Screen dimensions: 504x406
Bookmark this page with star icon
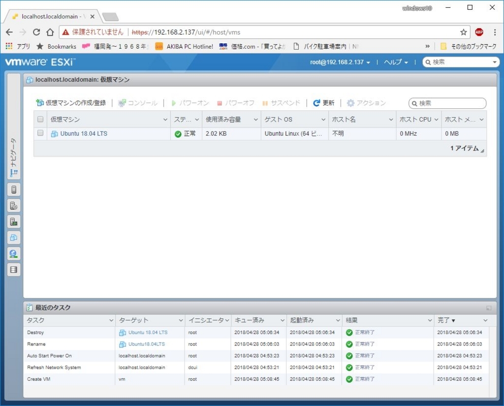pyautogui.click(x=463, y=32)
